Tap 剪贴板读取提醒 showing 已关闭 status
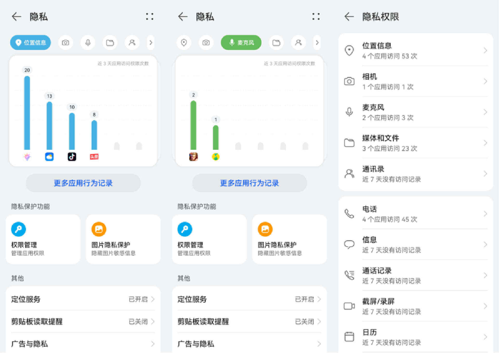The image size is (499, 353). [x=83, y=322]
